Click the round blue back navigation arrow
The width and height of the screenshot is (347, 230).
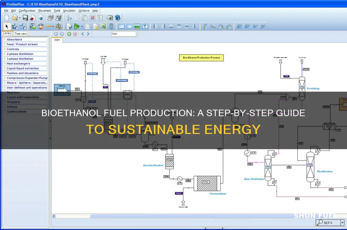(x=56, y=34)
